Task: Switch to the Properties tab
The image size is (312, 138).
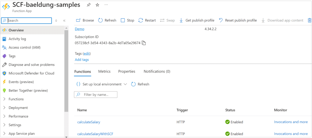Action: coord(126,71)
